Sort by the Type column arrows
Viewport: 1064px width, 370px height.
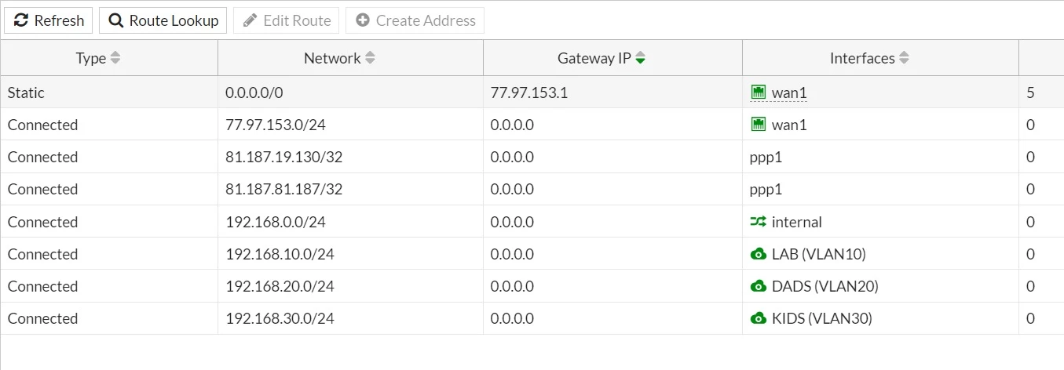point(115,58)
